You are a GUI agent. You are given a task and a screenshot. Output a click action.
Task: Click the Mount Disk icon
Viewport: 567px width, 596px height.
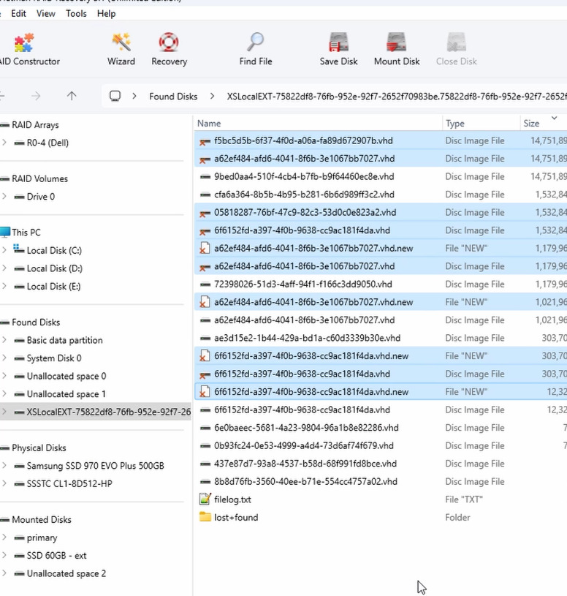click(x=397, y=42)
